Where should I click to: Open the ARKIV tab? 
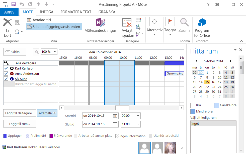10,12
